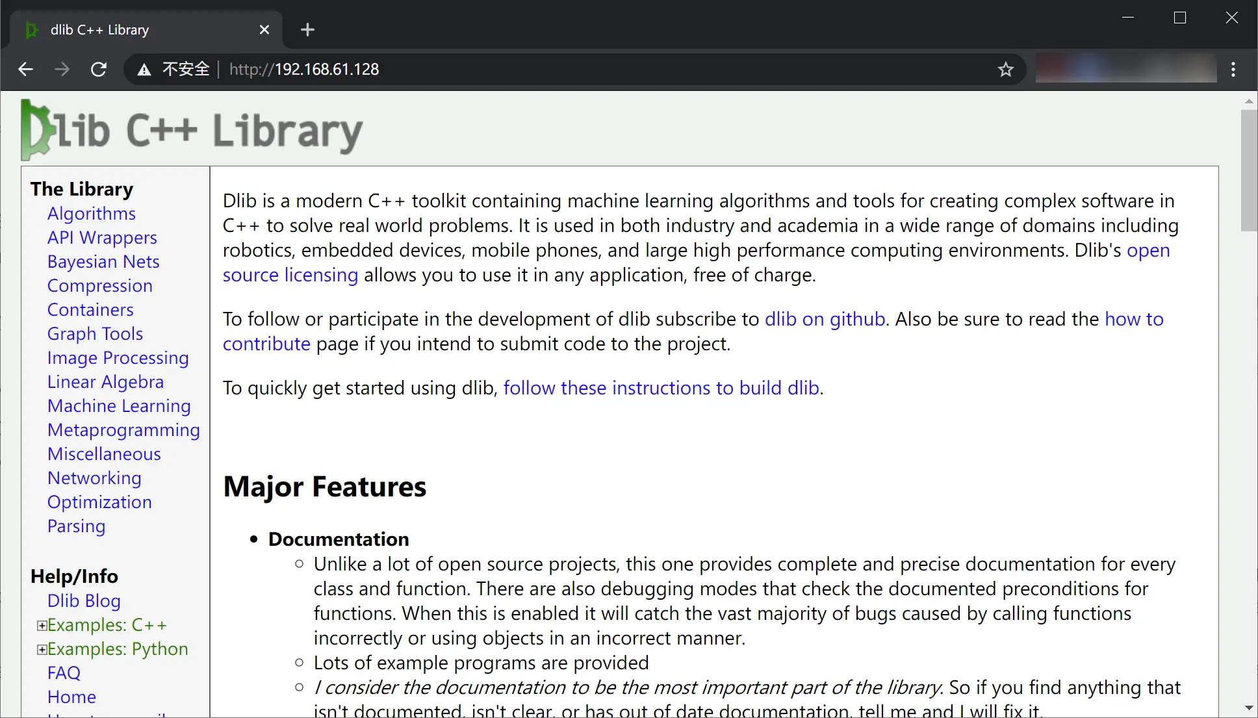The width and height of the screenshot is (1258, 718).
Task: Click the dlib favicon on the tab
Action: [32, 29]
